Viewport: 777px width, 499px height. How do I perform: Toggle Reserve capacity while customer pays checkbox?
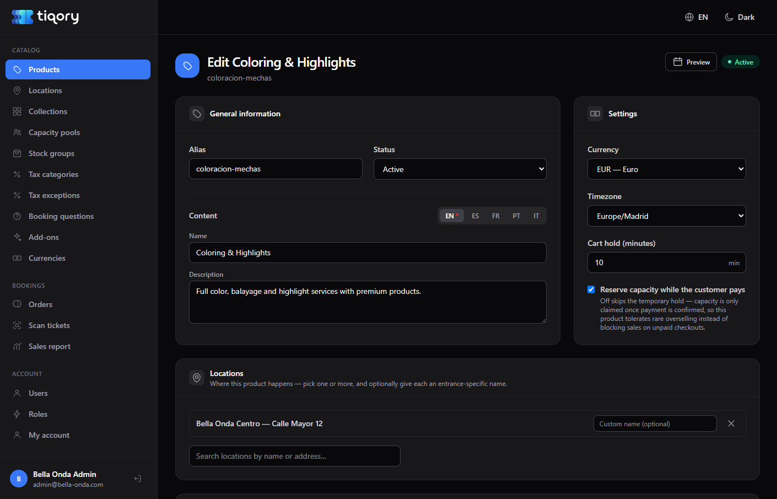point(591,289)
